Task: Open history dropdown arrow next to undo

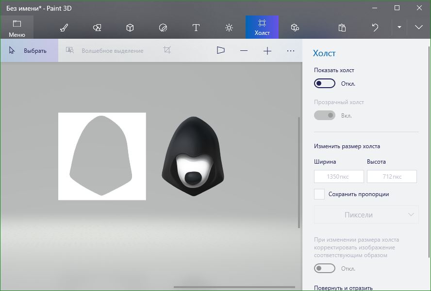Action: click(399, 27)
